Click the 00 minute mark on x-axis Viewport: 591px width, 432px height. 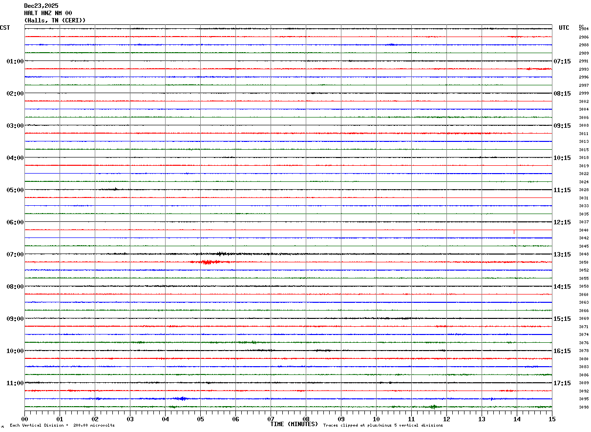coord(25,419)
